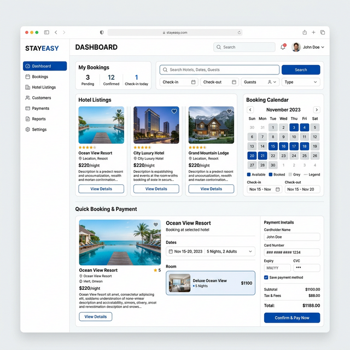This screenshot has height=350, width=350.
Task: Open the Guests dropdown
Action: [260, 82]
